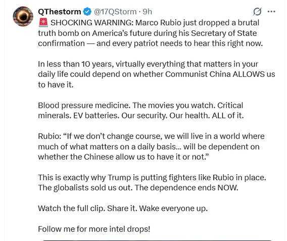The width and height of the screenshot is (287, 241).
Task: Open the post via 9h timestamp
Action: point(148,12)
